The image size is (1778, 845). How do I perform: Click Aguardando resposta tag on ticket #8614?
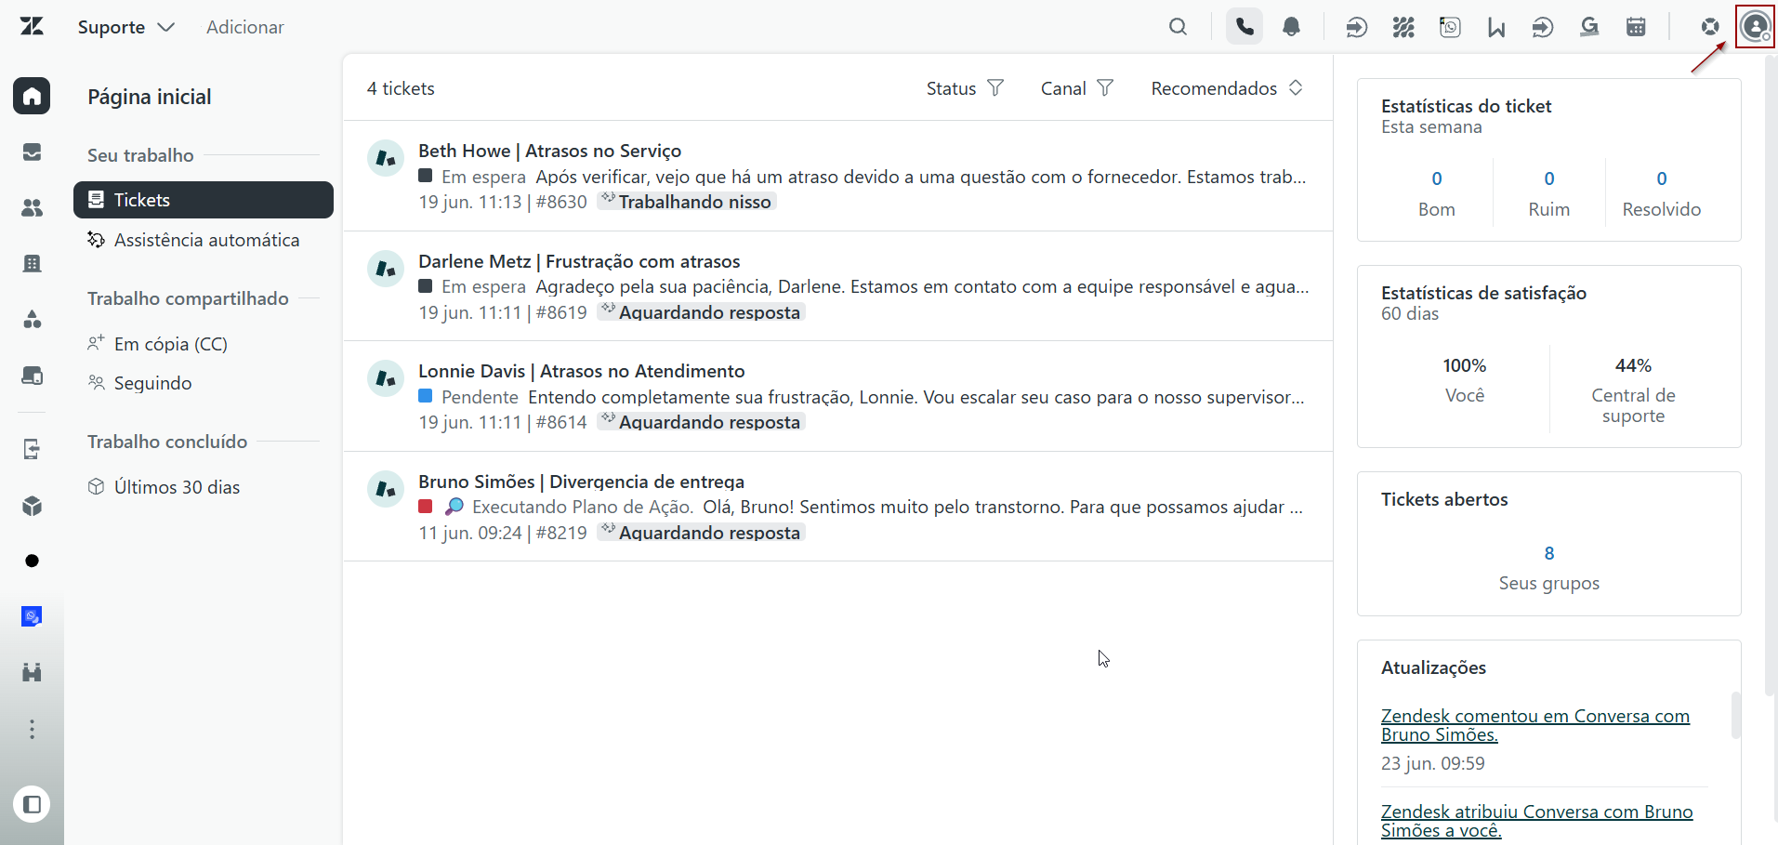tap(701, 422)
